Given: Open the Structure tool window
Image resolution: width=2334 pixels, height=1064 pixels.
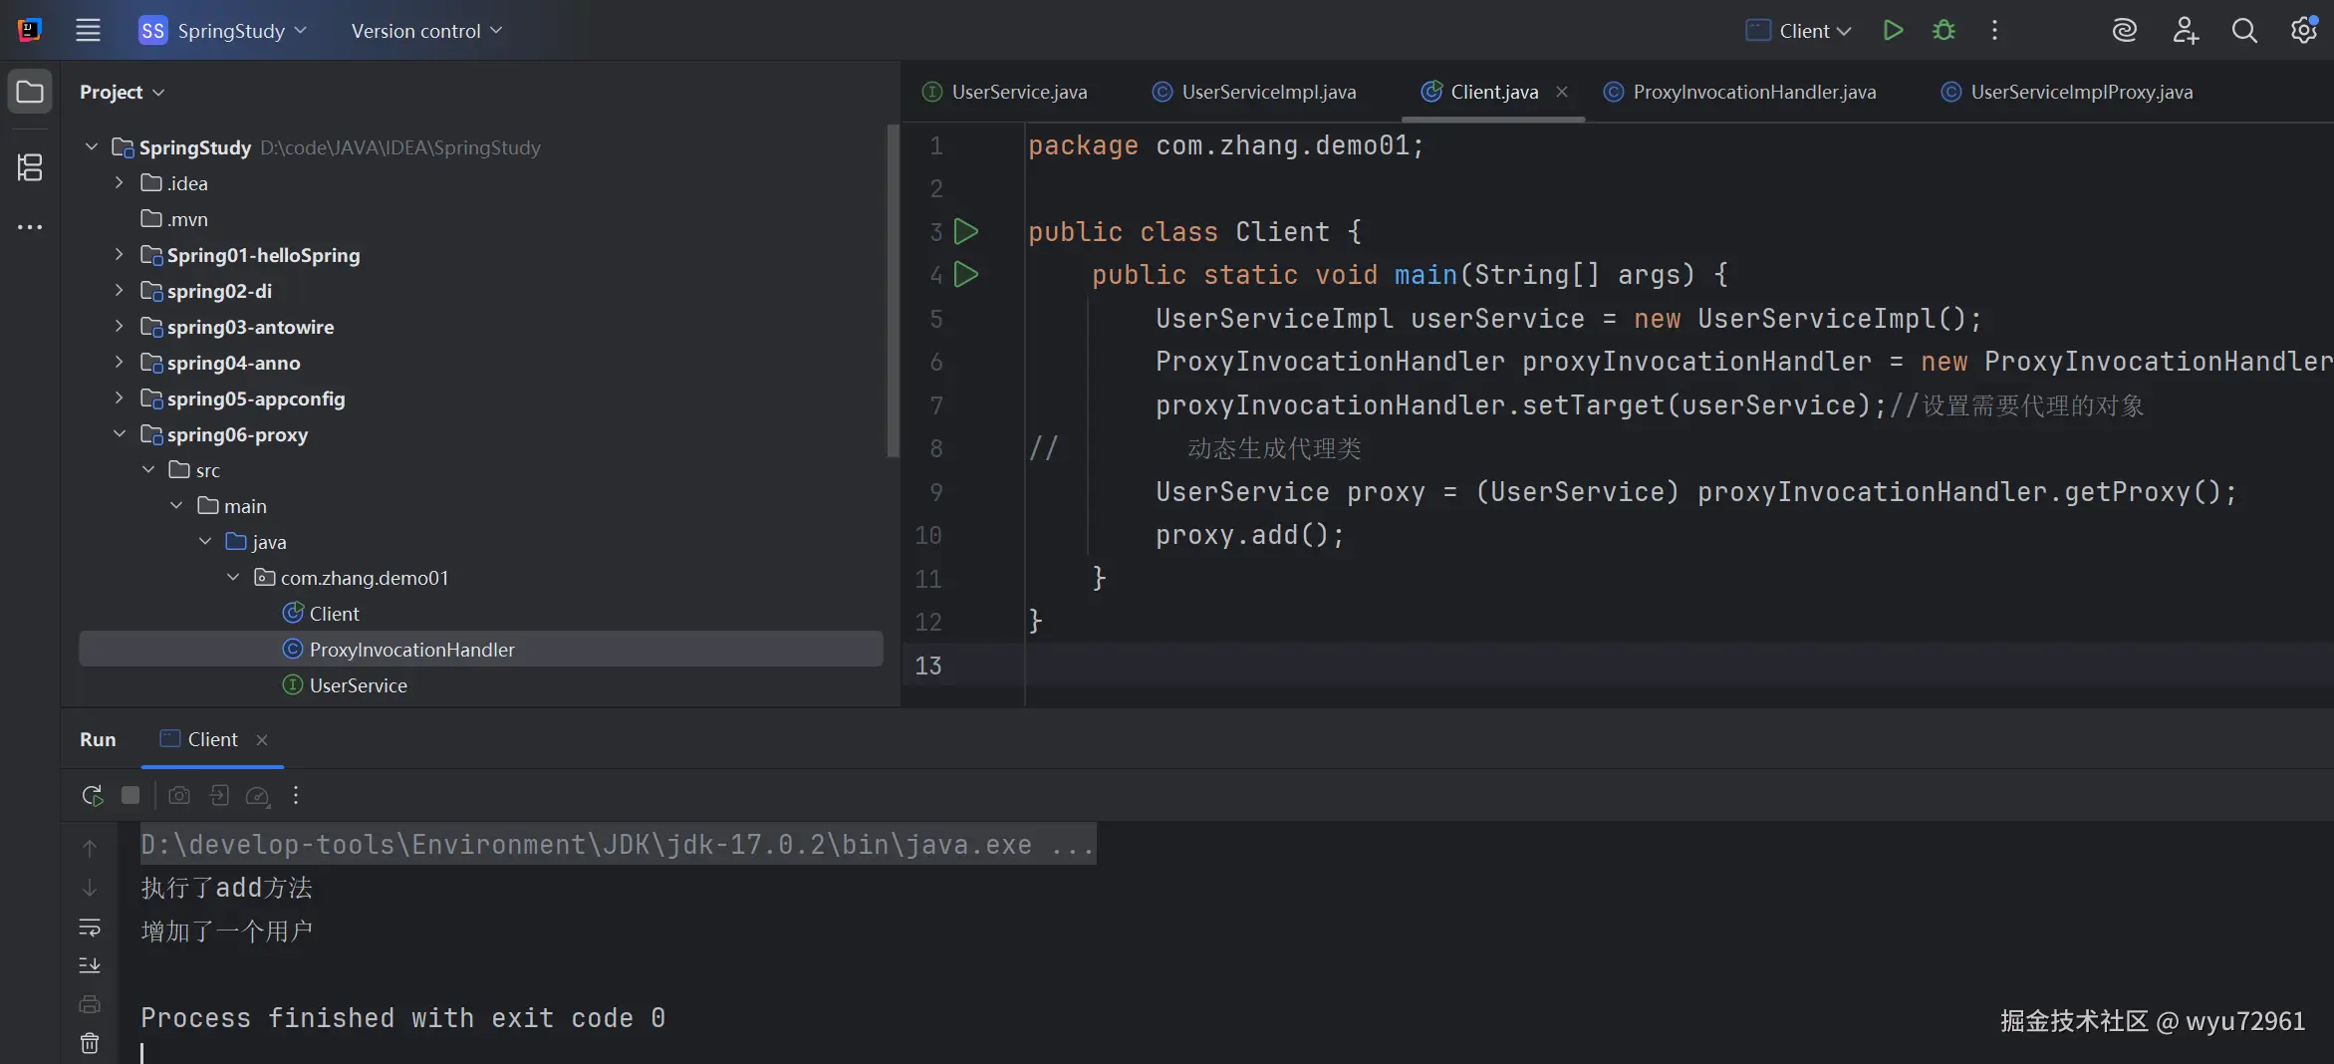Looking at the screenshot, I should [30, 167].
